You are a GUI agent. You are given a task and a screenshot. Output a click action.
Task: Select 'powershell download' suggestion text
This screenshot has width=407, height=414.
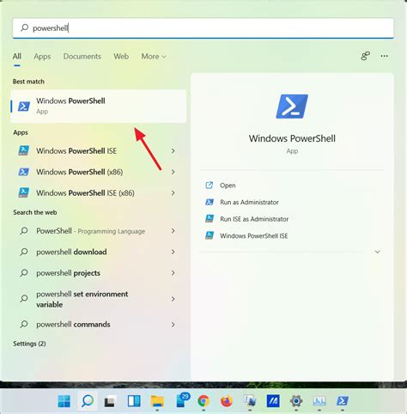[x=71, y=252]
